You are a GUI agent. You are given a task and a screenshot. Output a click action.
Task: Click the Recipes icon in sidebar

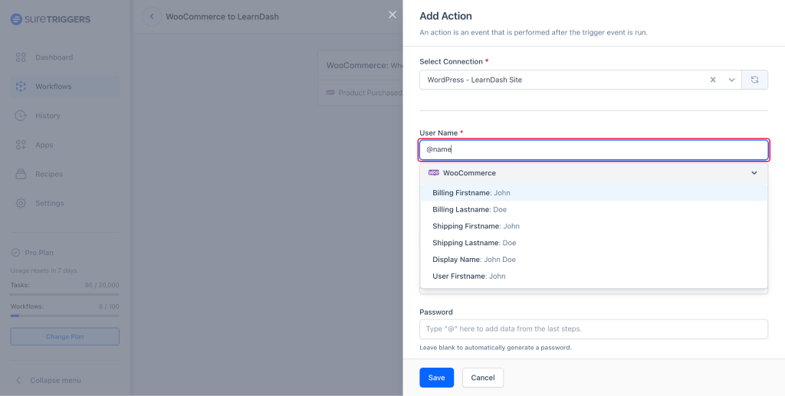point(21,174)
